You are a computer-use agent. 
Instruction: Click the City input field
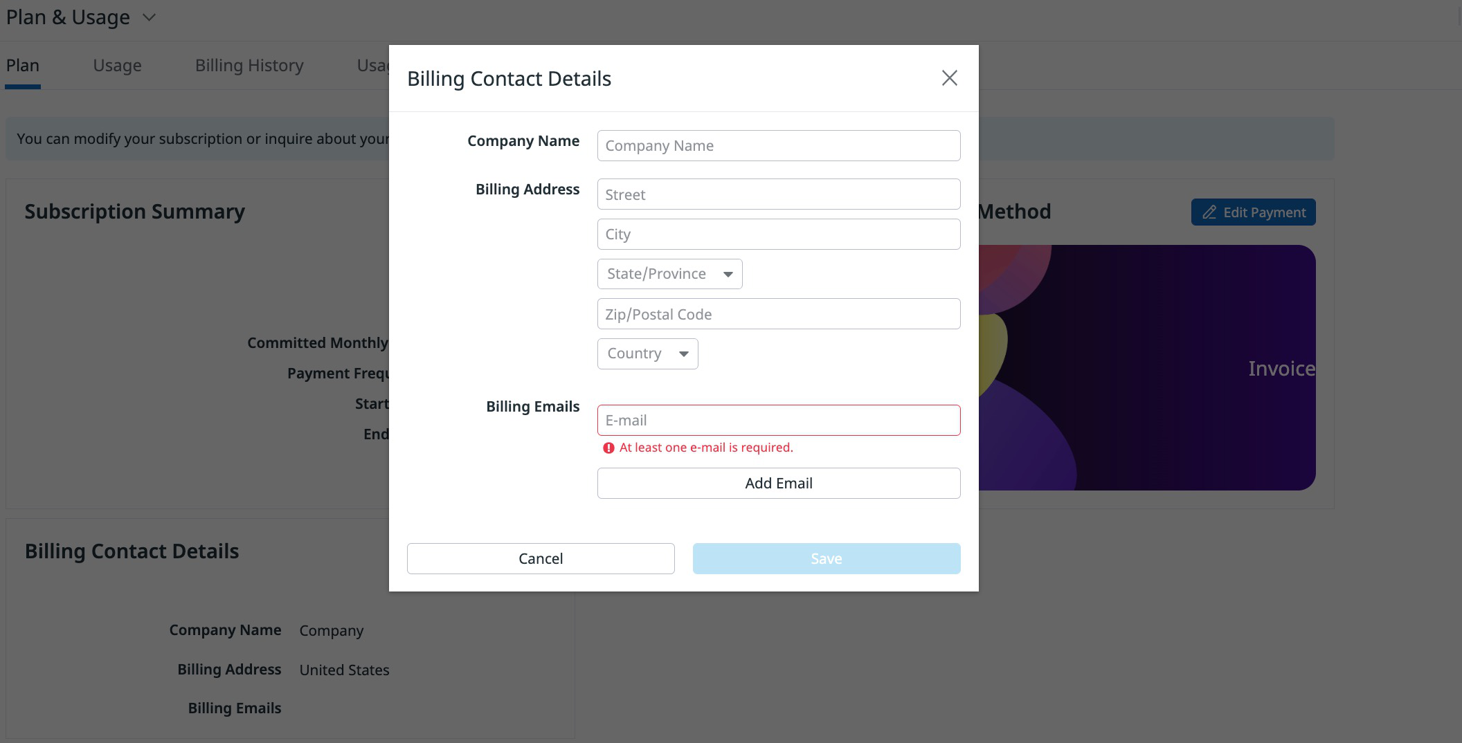tap(779, 235)
